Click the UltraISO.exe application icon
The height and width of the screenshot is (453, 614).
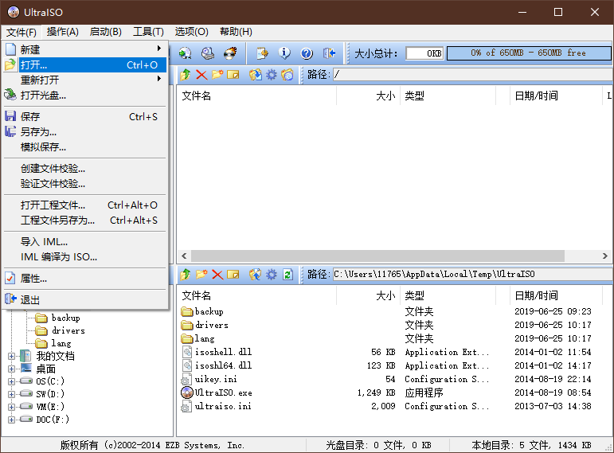(x=187, y=392)
